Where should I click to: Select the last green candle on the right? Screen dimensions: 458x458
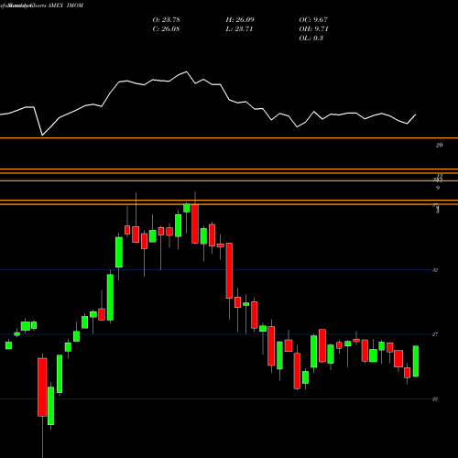[x=416, y=361]
